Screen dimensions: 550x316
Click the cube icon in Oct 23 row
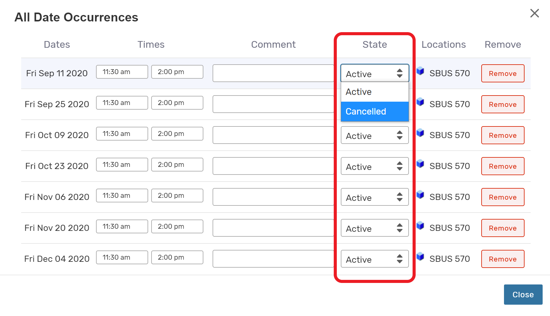420,164
